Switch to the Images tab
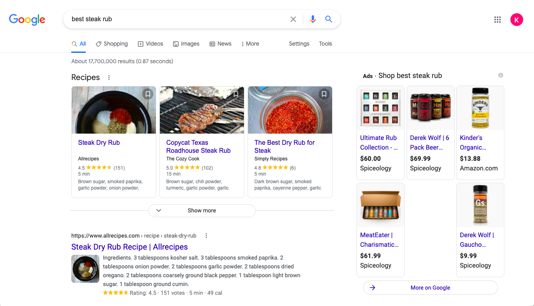This screenshot has height=306, width=534. (x=186, y=44)
